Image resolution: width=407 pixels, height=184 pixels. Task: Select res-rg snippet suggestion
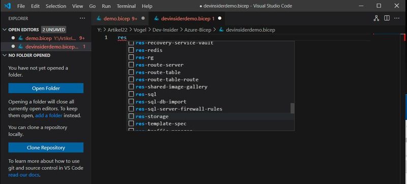pos(211,57)
